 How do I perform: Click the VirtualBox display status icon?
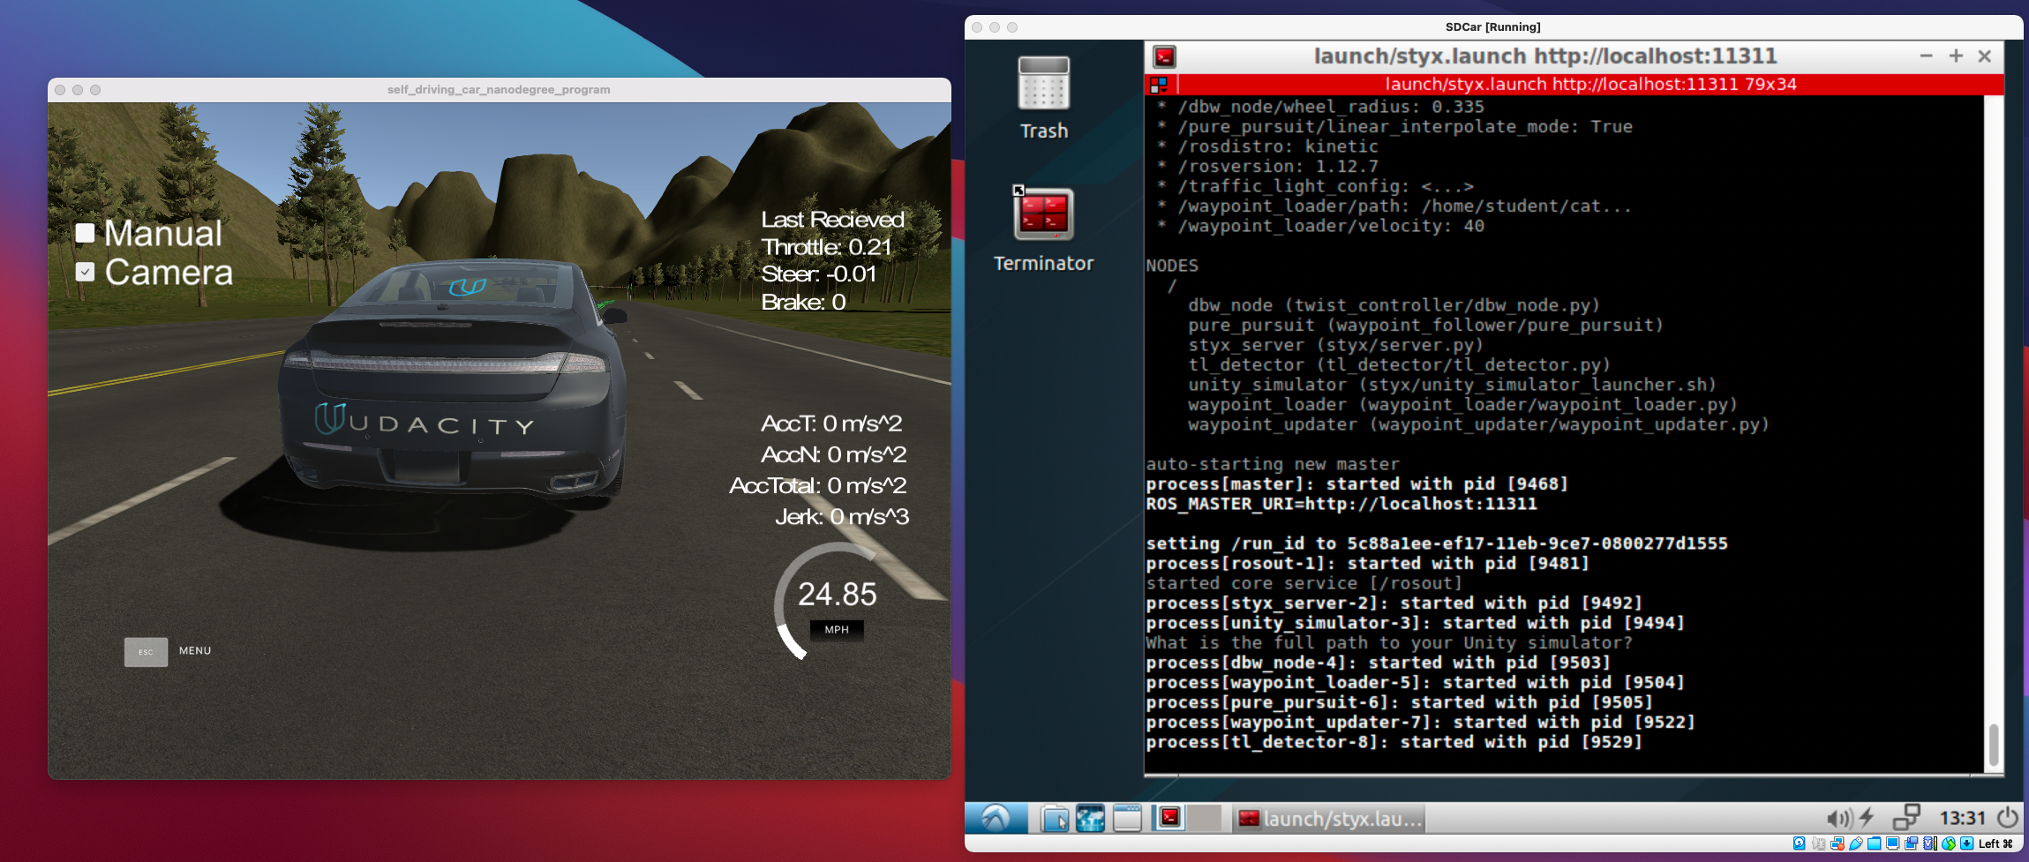pyautogui.click(x=1892, y=843)
